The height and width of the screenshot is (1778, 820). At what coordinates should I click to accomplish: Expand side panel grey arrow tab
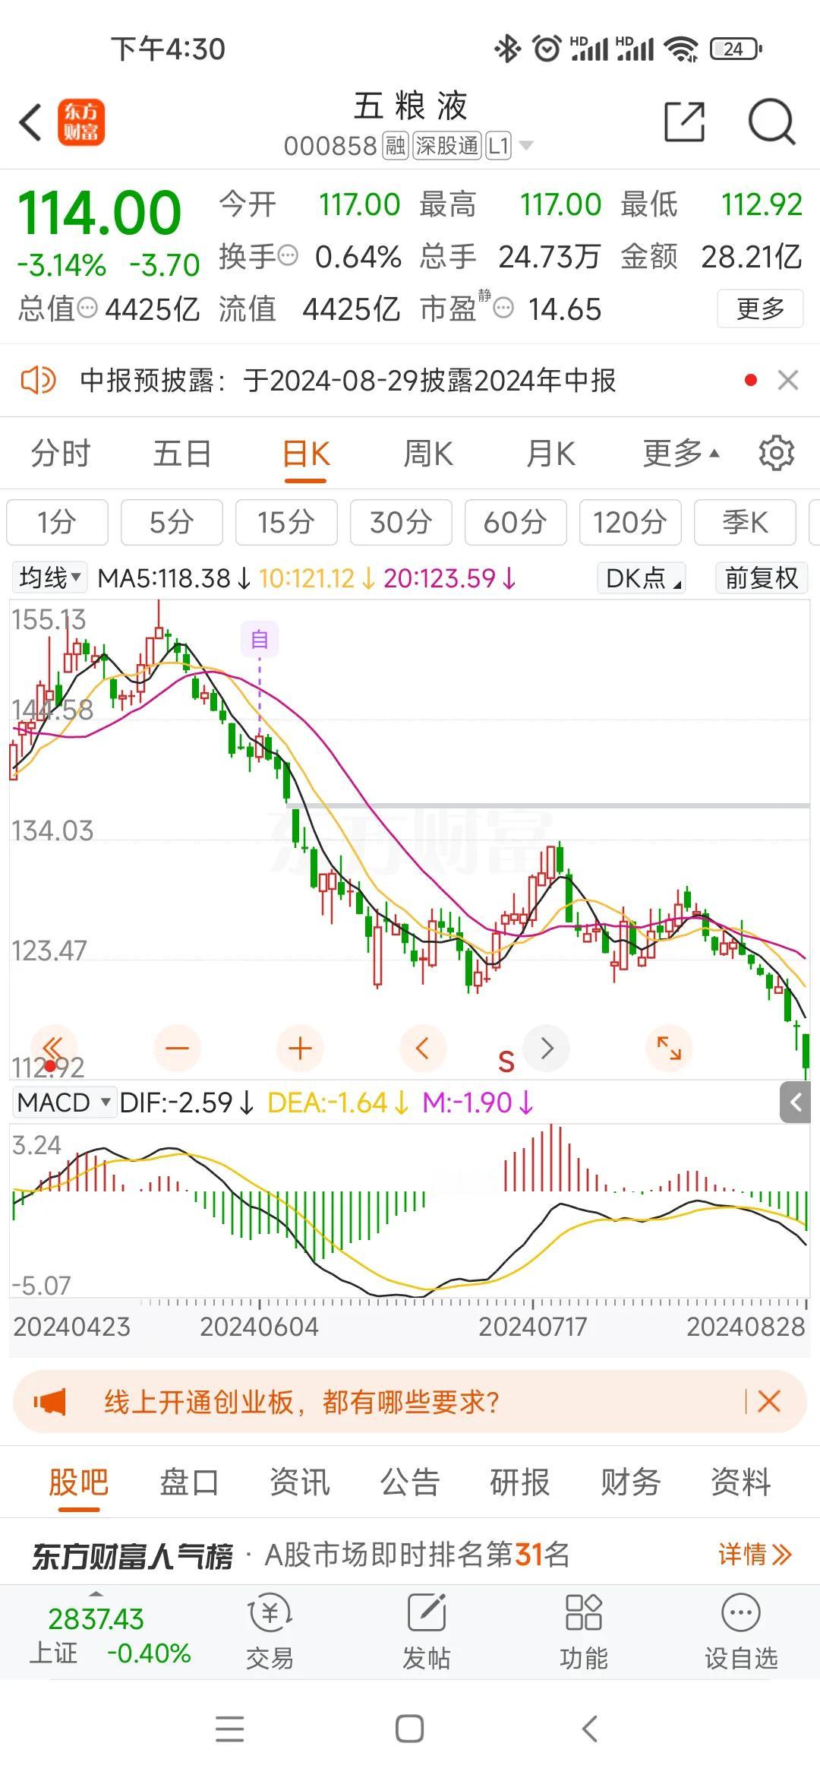795,1103
